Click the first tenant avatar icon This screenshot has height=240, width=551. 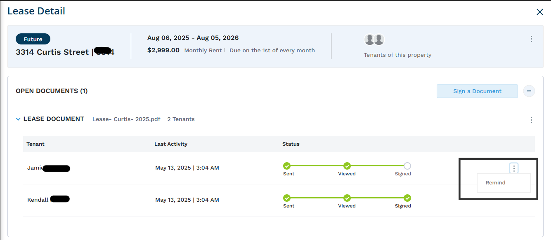pyautogui.click(x=370, y=40)
